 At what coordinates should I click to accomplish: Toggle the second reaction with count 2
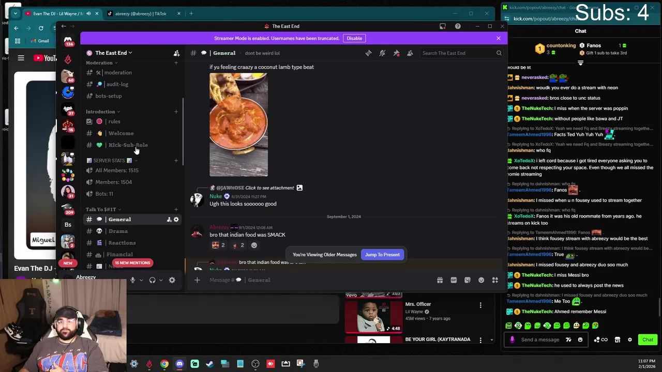coord(237,245)
